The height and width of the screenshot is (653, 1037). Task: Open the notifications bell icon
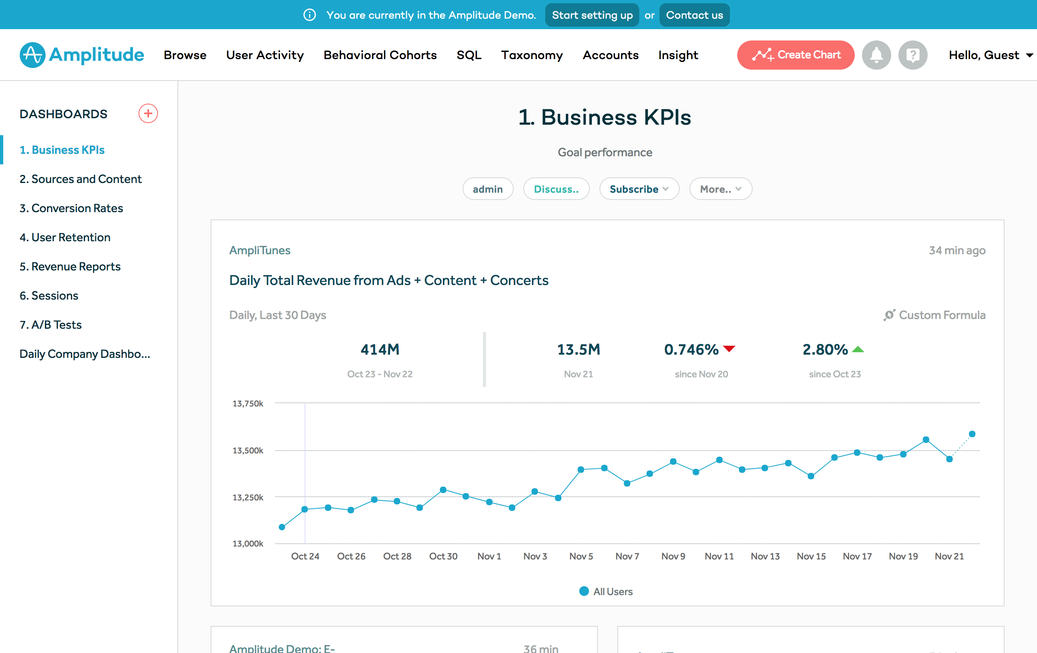(x=876, y=55)
